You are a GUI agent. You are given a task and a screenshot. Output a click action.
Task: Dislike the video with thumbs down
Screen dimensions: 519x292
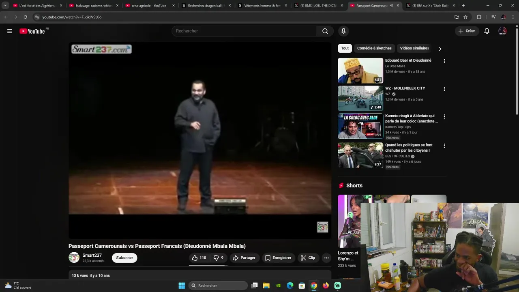(219, 258)
